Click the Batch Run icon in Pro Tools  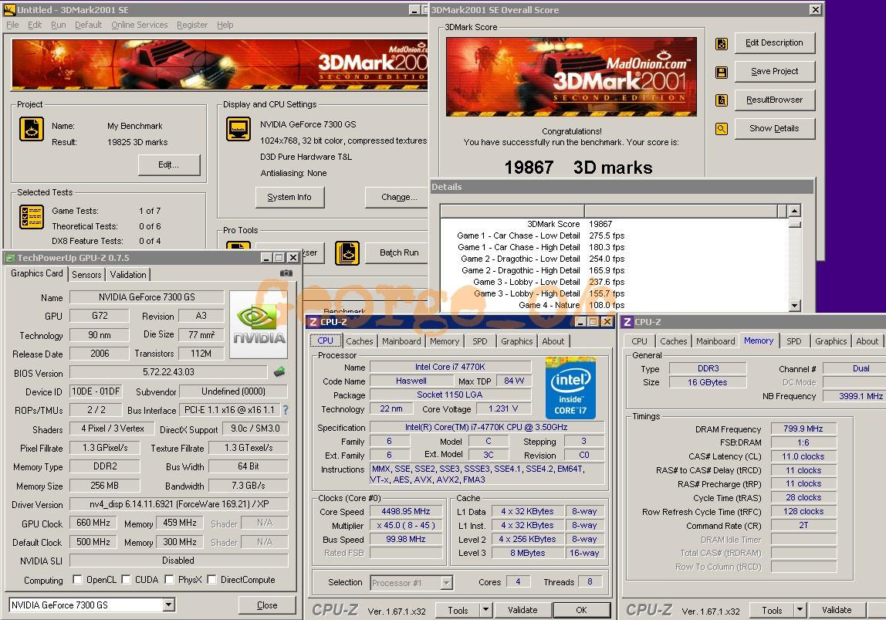pos(347,252)
